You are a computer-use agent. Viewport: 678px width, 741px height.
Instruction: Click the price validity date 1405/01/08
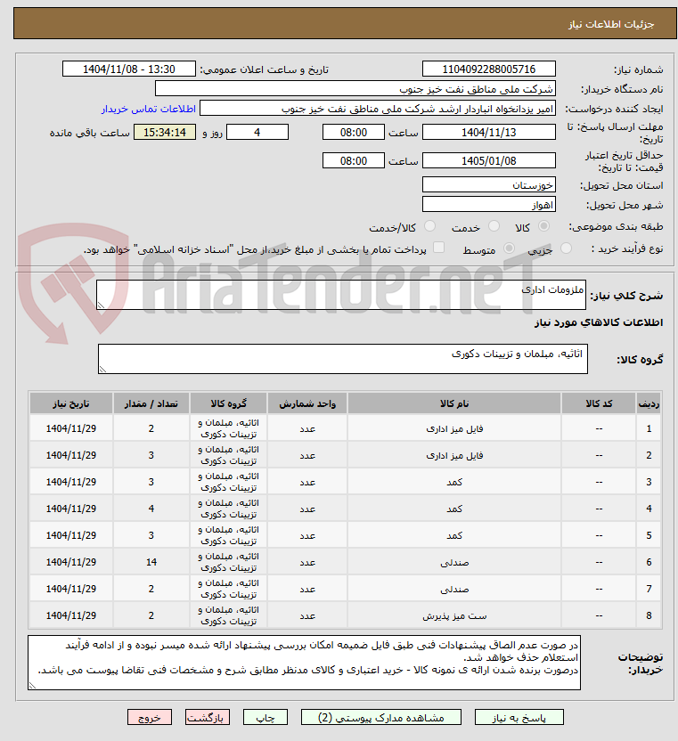[x=489, y=160]
